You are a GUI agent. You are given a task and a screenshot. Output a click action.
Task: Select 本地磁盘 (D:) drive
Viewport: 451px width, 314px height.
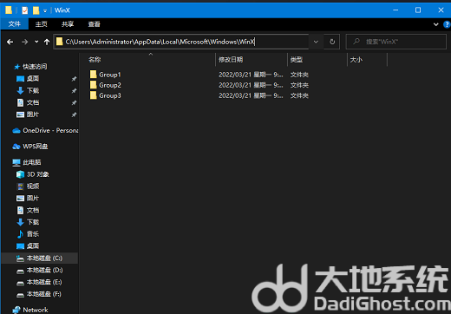point(39,270)
